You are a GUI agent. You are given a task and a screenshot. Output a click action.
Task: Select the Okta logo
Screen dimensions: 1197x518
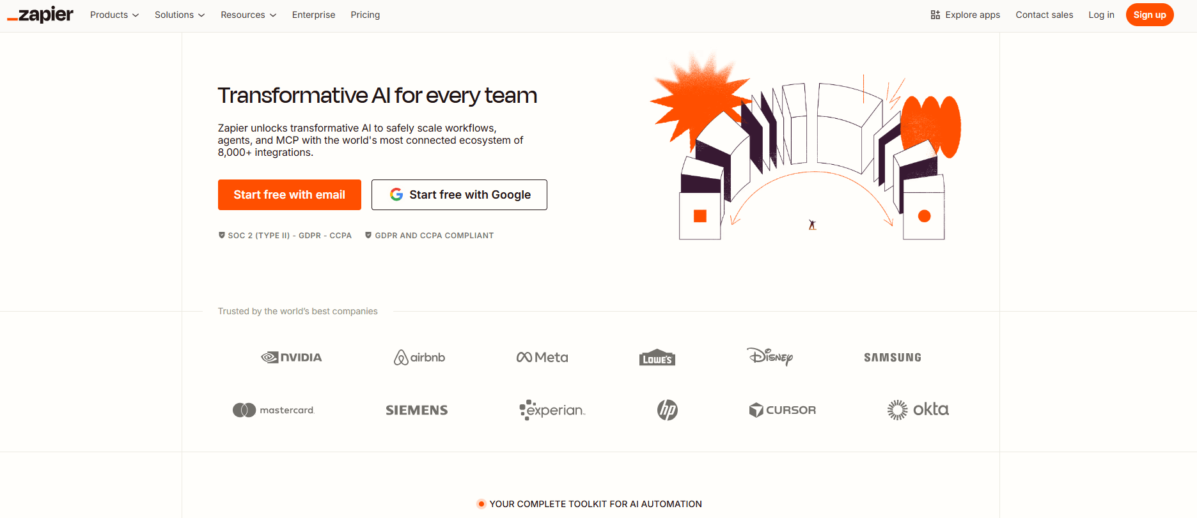918,409
